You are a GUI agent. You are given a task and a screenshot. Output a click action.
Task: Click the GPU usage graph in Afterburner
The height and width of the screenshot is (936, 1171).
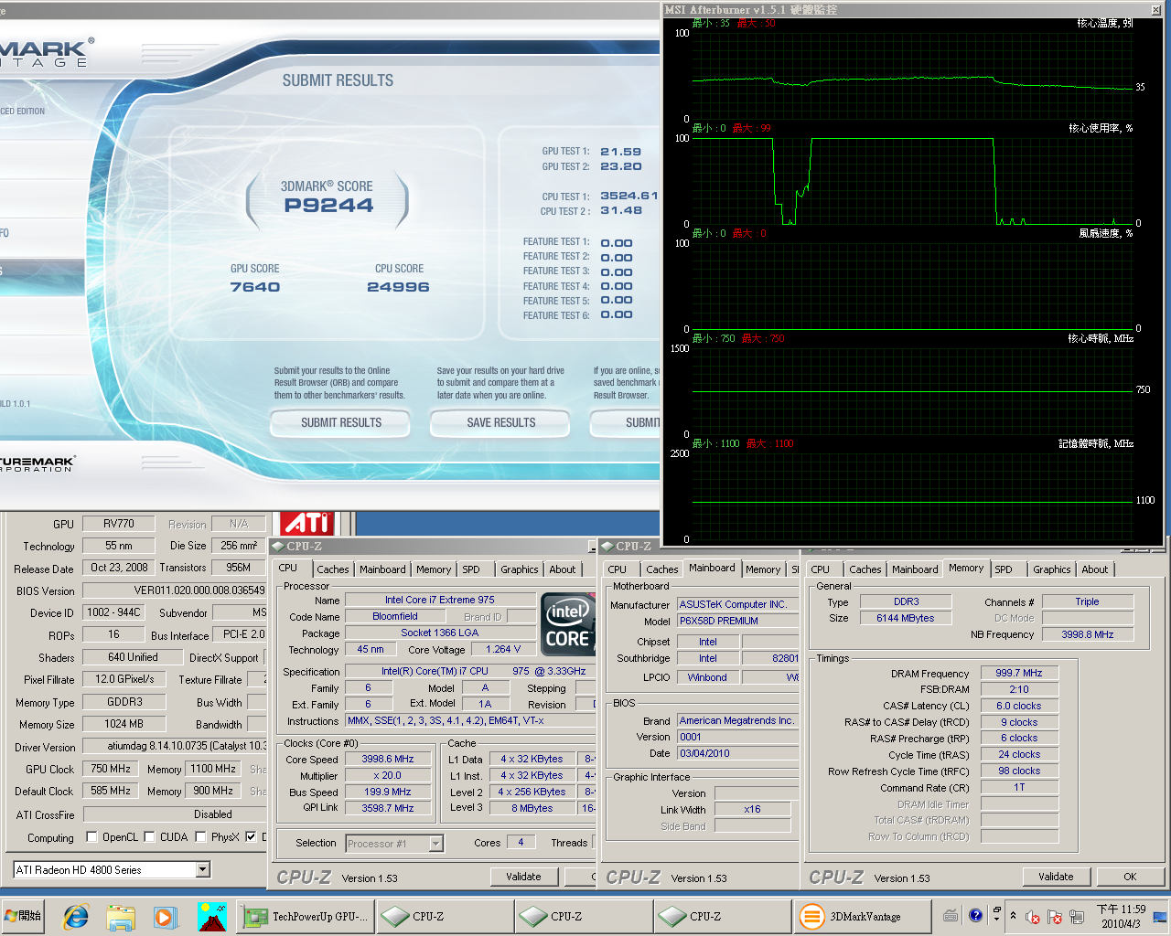912,181
